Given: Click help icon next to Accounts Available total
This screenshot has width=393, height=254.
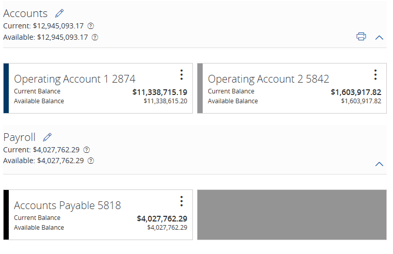Looking at the screenshot, I should 95,37.
